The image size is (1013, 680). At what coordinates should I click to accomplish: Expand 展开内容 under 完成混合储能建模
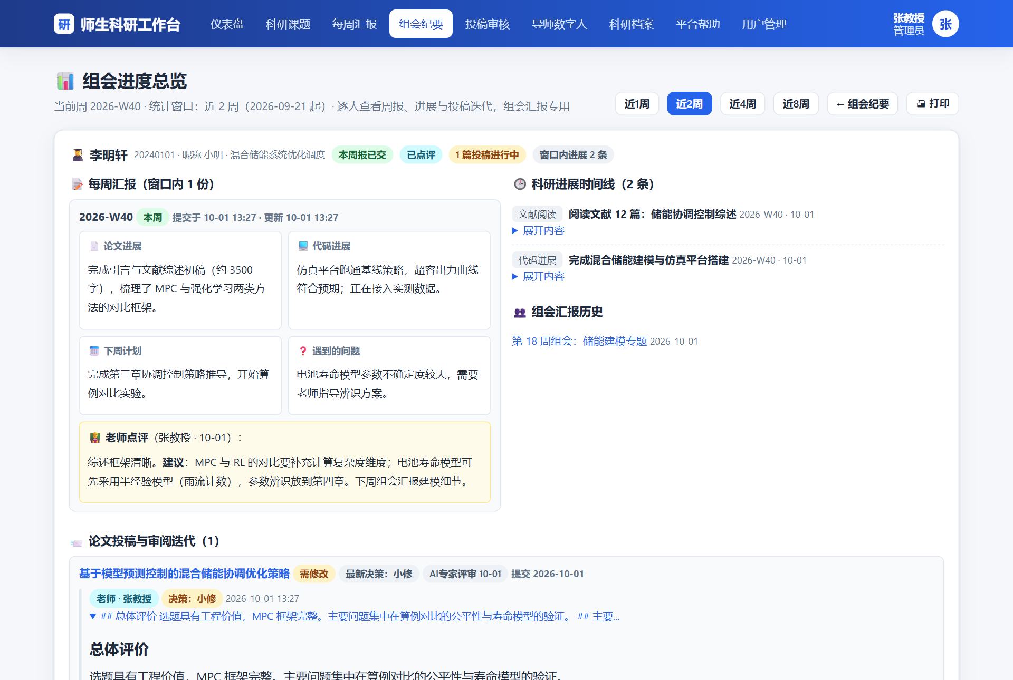click(538, 277)
